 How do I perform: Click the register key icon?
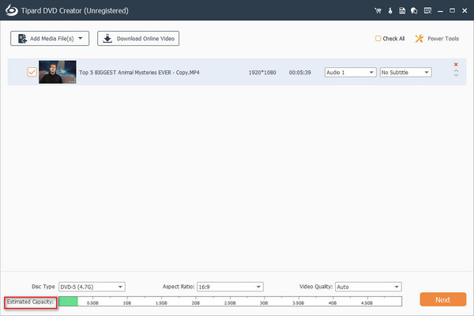[390, 11]
